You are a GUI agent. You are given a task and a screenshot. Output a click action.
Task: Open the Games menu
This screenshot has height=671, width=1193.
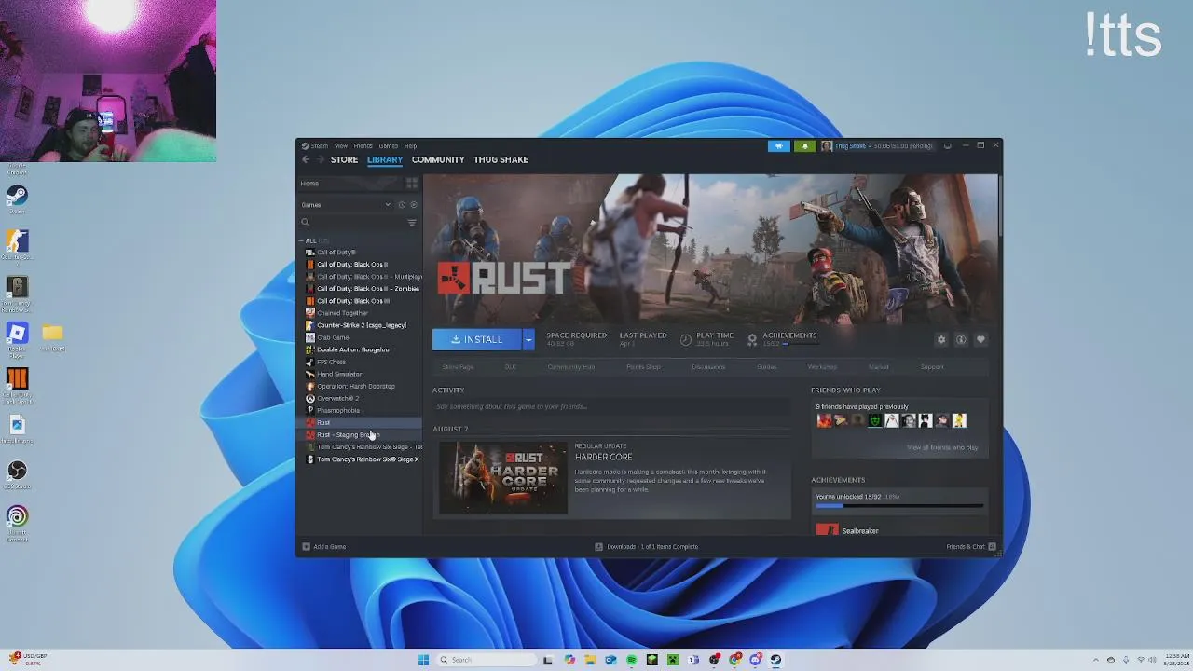(x=388, y=145)
